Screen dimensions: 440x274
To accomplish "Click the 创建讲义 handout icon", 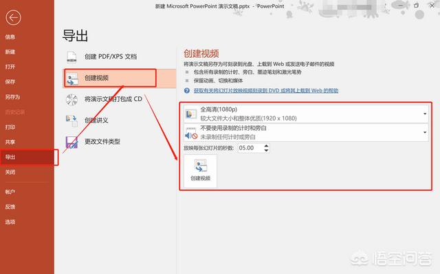I will (x=71, y=121).
